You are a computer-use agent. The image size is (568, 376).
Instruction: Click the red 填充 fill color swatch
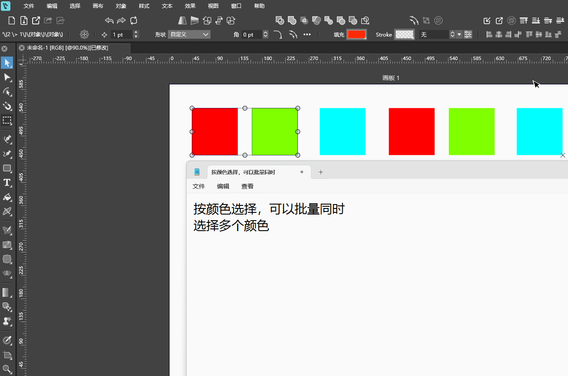[356, 34]
